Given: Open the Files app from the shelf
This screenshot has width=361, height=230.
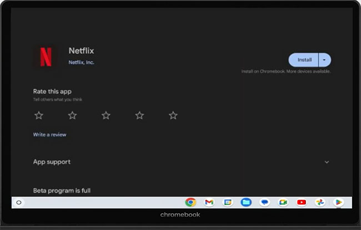Looking at the screenshot, I should [x=246, y=202].
